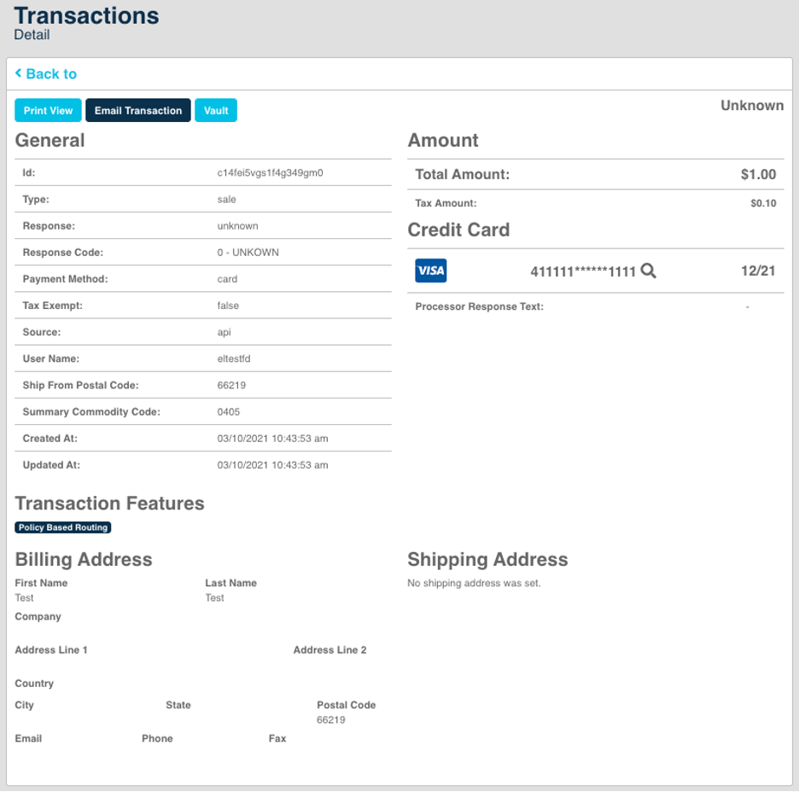
Task: Click the card expiry date 12/21
Action: (x=758, y=271)
